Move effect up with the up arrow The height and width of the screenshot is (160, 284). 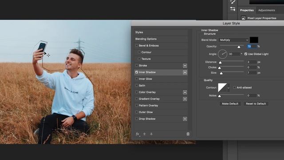coord(144,134)
